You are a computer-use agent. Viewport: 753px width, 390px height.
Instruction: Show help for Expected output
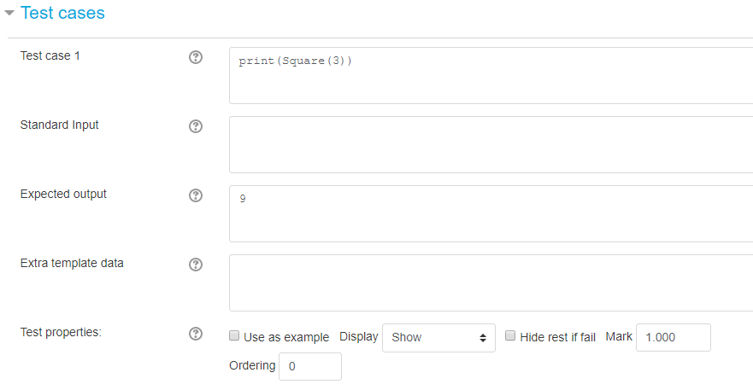(x=196, y=195)
